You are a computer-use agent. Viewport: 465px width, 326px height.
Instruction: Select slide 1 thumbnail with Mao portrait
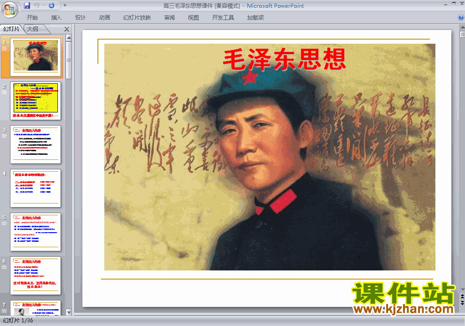point(36,56)
